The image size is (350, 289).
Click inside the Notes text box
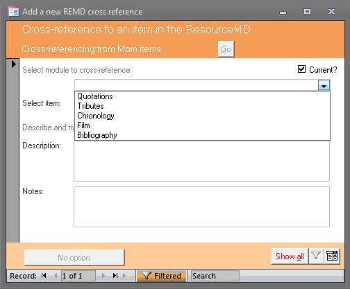201,207
